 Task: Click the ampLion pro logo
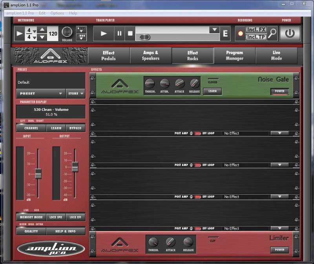tap(51, 249)
